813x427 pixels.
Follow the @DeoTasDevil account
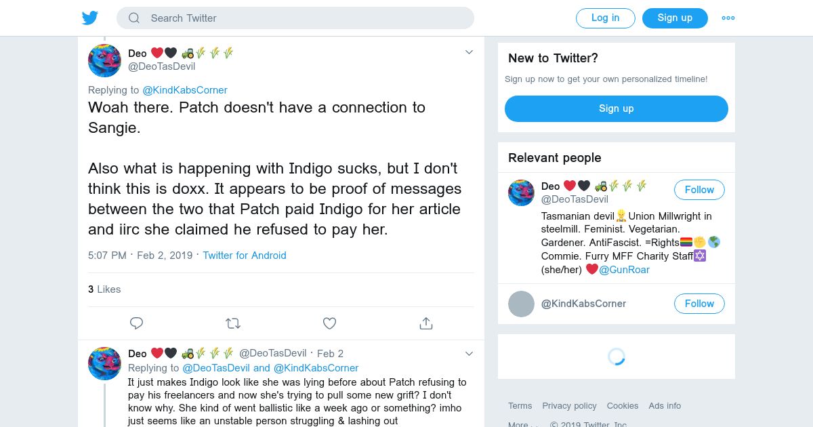tap(699, 190)
